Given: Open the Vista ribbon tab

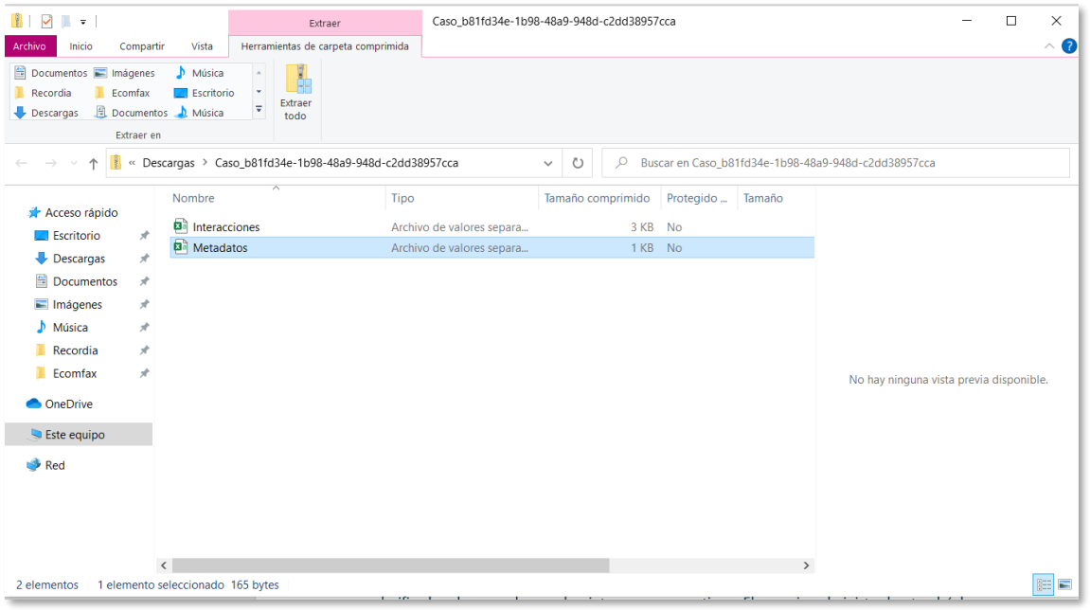Looking at the screenshot, I should click(202, 46).
